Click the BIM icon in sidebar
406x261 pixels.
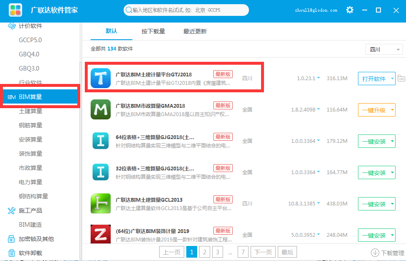(x=12, y=97)
